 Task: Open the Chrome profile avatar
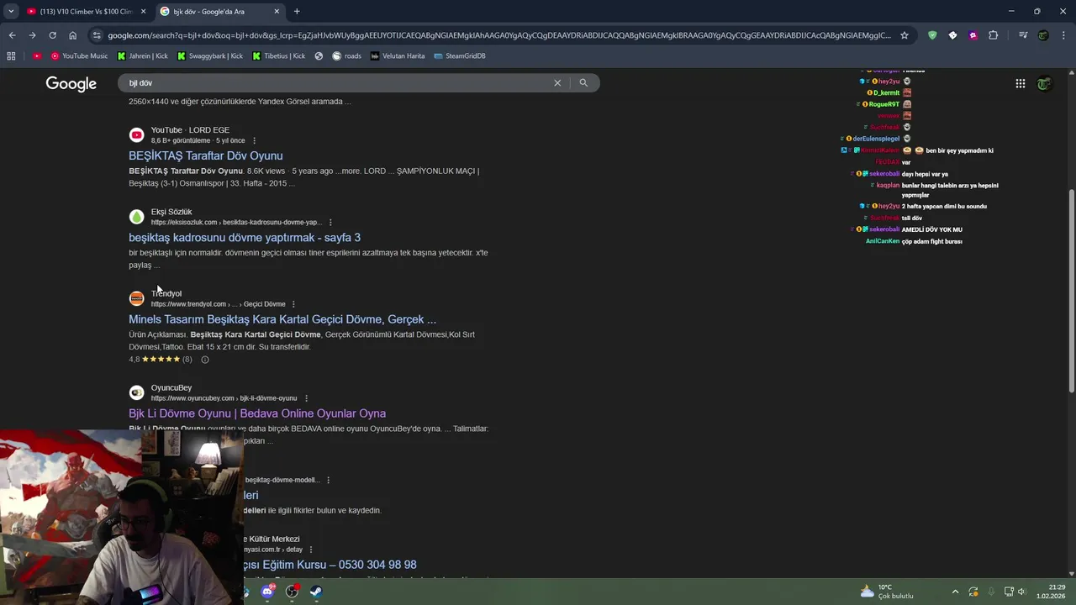pyautogui.click(x=1043, y=35)
